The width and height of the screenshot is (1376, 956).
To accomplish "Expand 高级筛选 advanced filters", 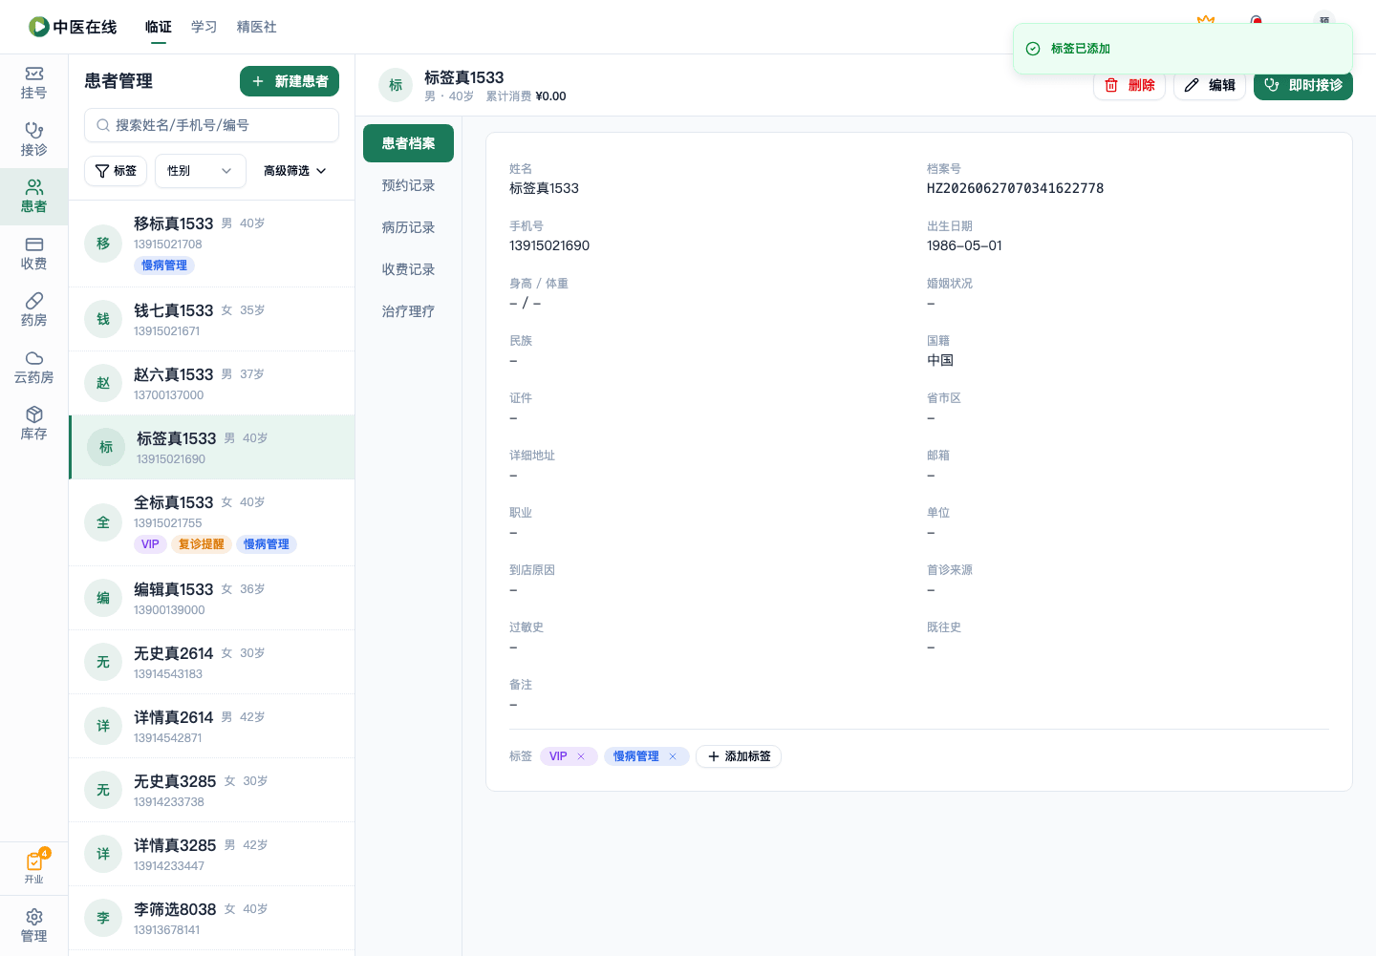I will [x=295, y=171].
